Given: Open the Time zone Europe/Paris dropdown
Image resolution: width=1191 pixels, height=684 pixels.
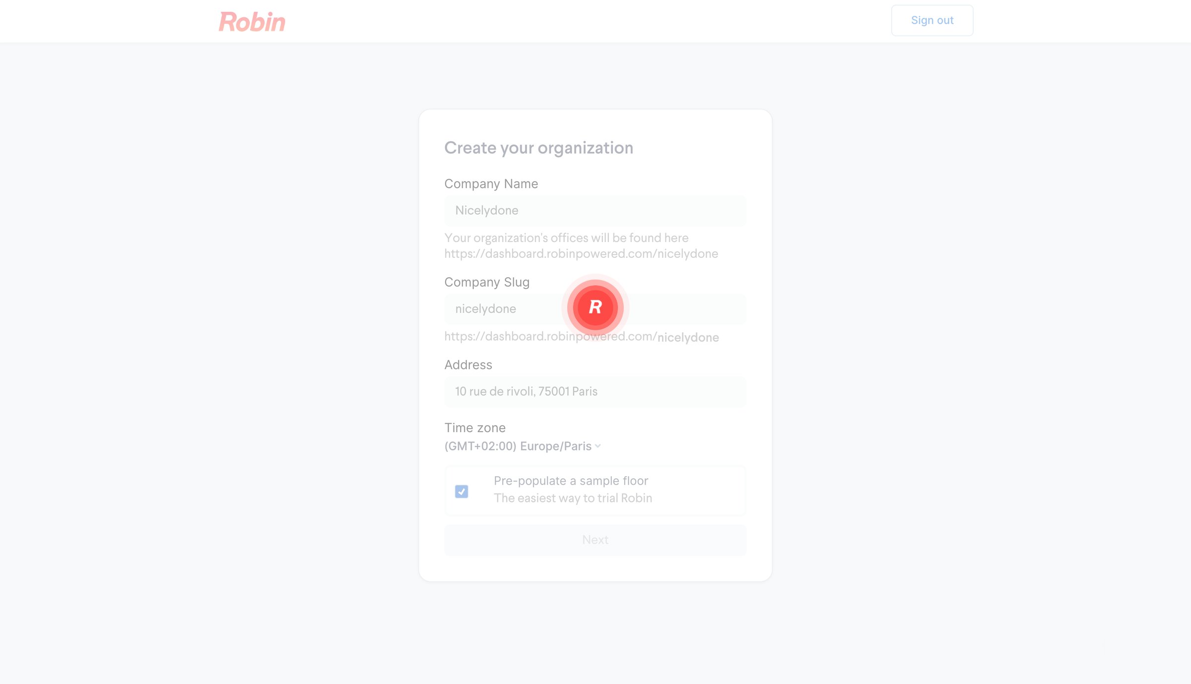Looking at the screenshot, I should (522, 446).
